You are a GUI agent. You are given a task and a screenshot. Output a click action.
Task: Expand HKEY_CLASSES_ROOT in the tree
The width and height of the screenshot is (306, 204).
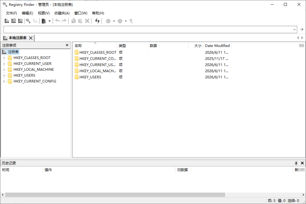point(4,58)
